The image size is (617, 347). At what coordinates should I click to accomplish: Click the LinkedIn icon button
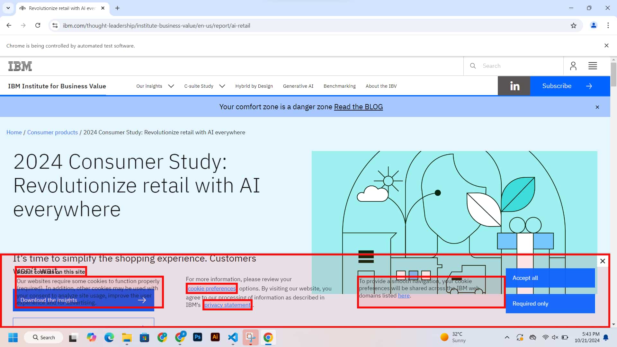[514, 86]
